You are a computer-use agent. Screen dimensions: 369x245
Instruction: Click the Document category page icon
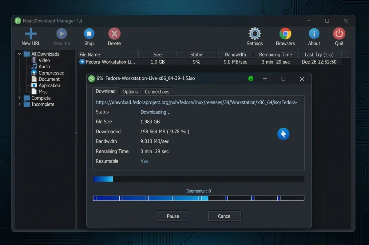click(34, 79)
